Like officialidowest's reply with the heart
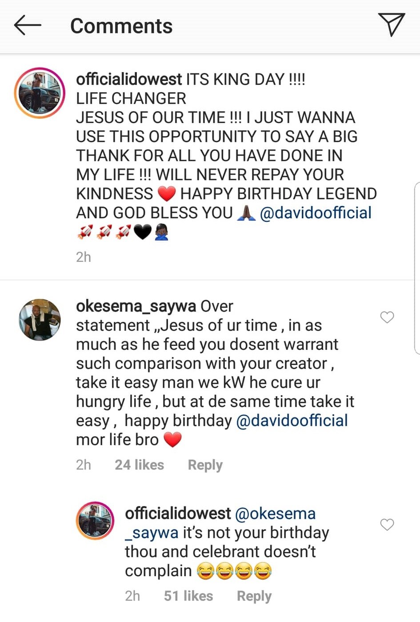 [x=387, y=525]
